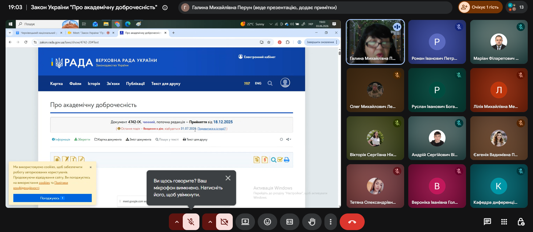Turn on the camera in the call controls
533x232 pixels.
click(224, 222)
